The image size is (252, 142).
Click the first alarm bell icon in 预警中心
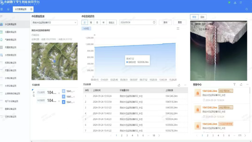point(198,93)
